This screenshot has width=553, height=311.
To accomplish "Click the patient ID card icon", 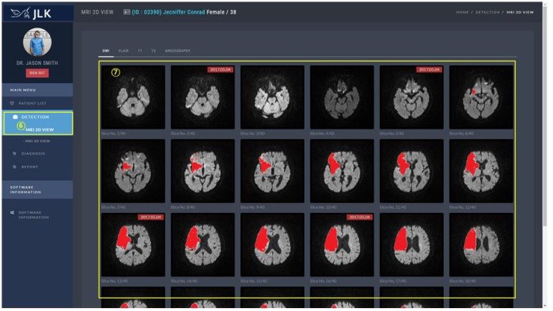I will pyautogui.click(x=127, y=11).
